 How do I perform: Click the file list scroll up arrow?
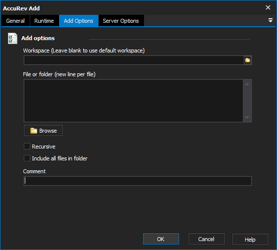[247, 84]
